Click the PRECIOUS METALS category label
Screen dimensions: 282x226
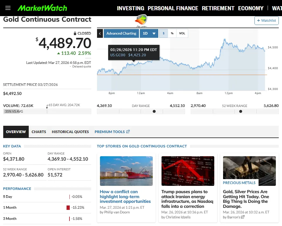[239, 183]
